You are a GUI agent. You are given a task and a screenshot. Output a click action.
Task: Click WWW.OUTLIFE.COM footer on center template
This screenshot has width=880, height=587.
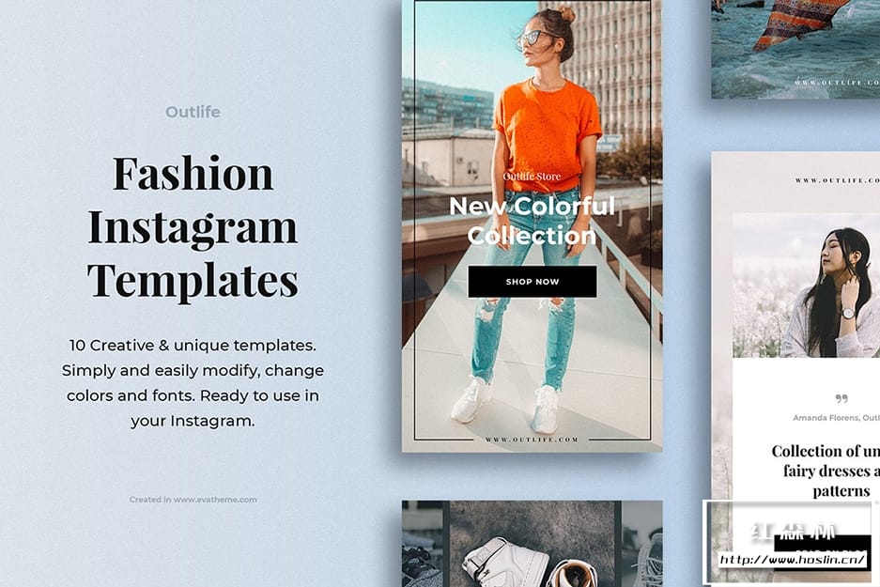coord(533,440)
